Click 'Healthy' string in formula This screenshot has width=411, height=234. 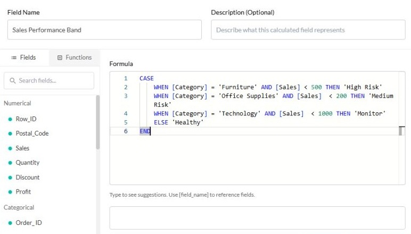188,122
